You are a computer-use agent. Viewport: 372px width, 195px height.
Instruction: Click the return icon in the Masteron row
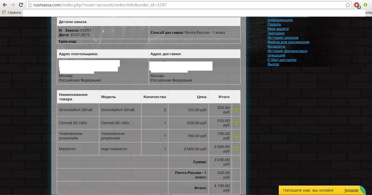[x=236, y=148]
